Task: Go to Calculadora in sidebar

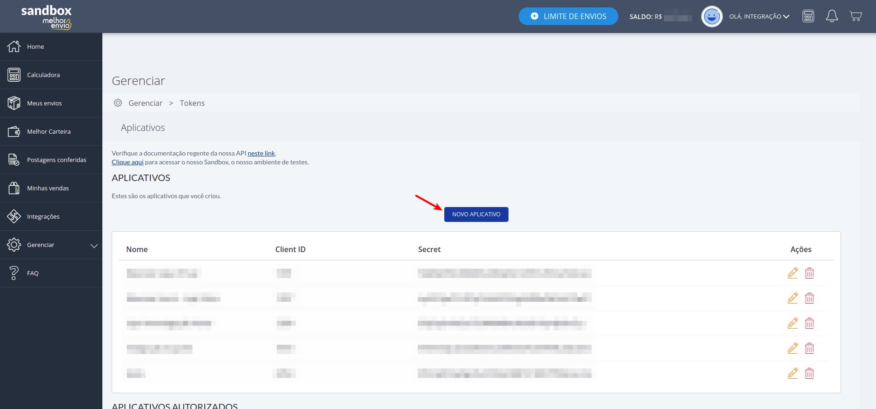Action: (43, 75)
